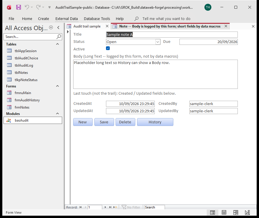Select tblAppSession table icon
This screenshot has height=218, width=259.
(x=9, y=51)
